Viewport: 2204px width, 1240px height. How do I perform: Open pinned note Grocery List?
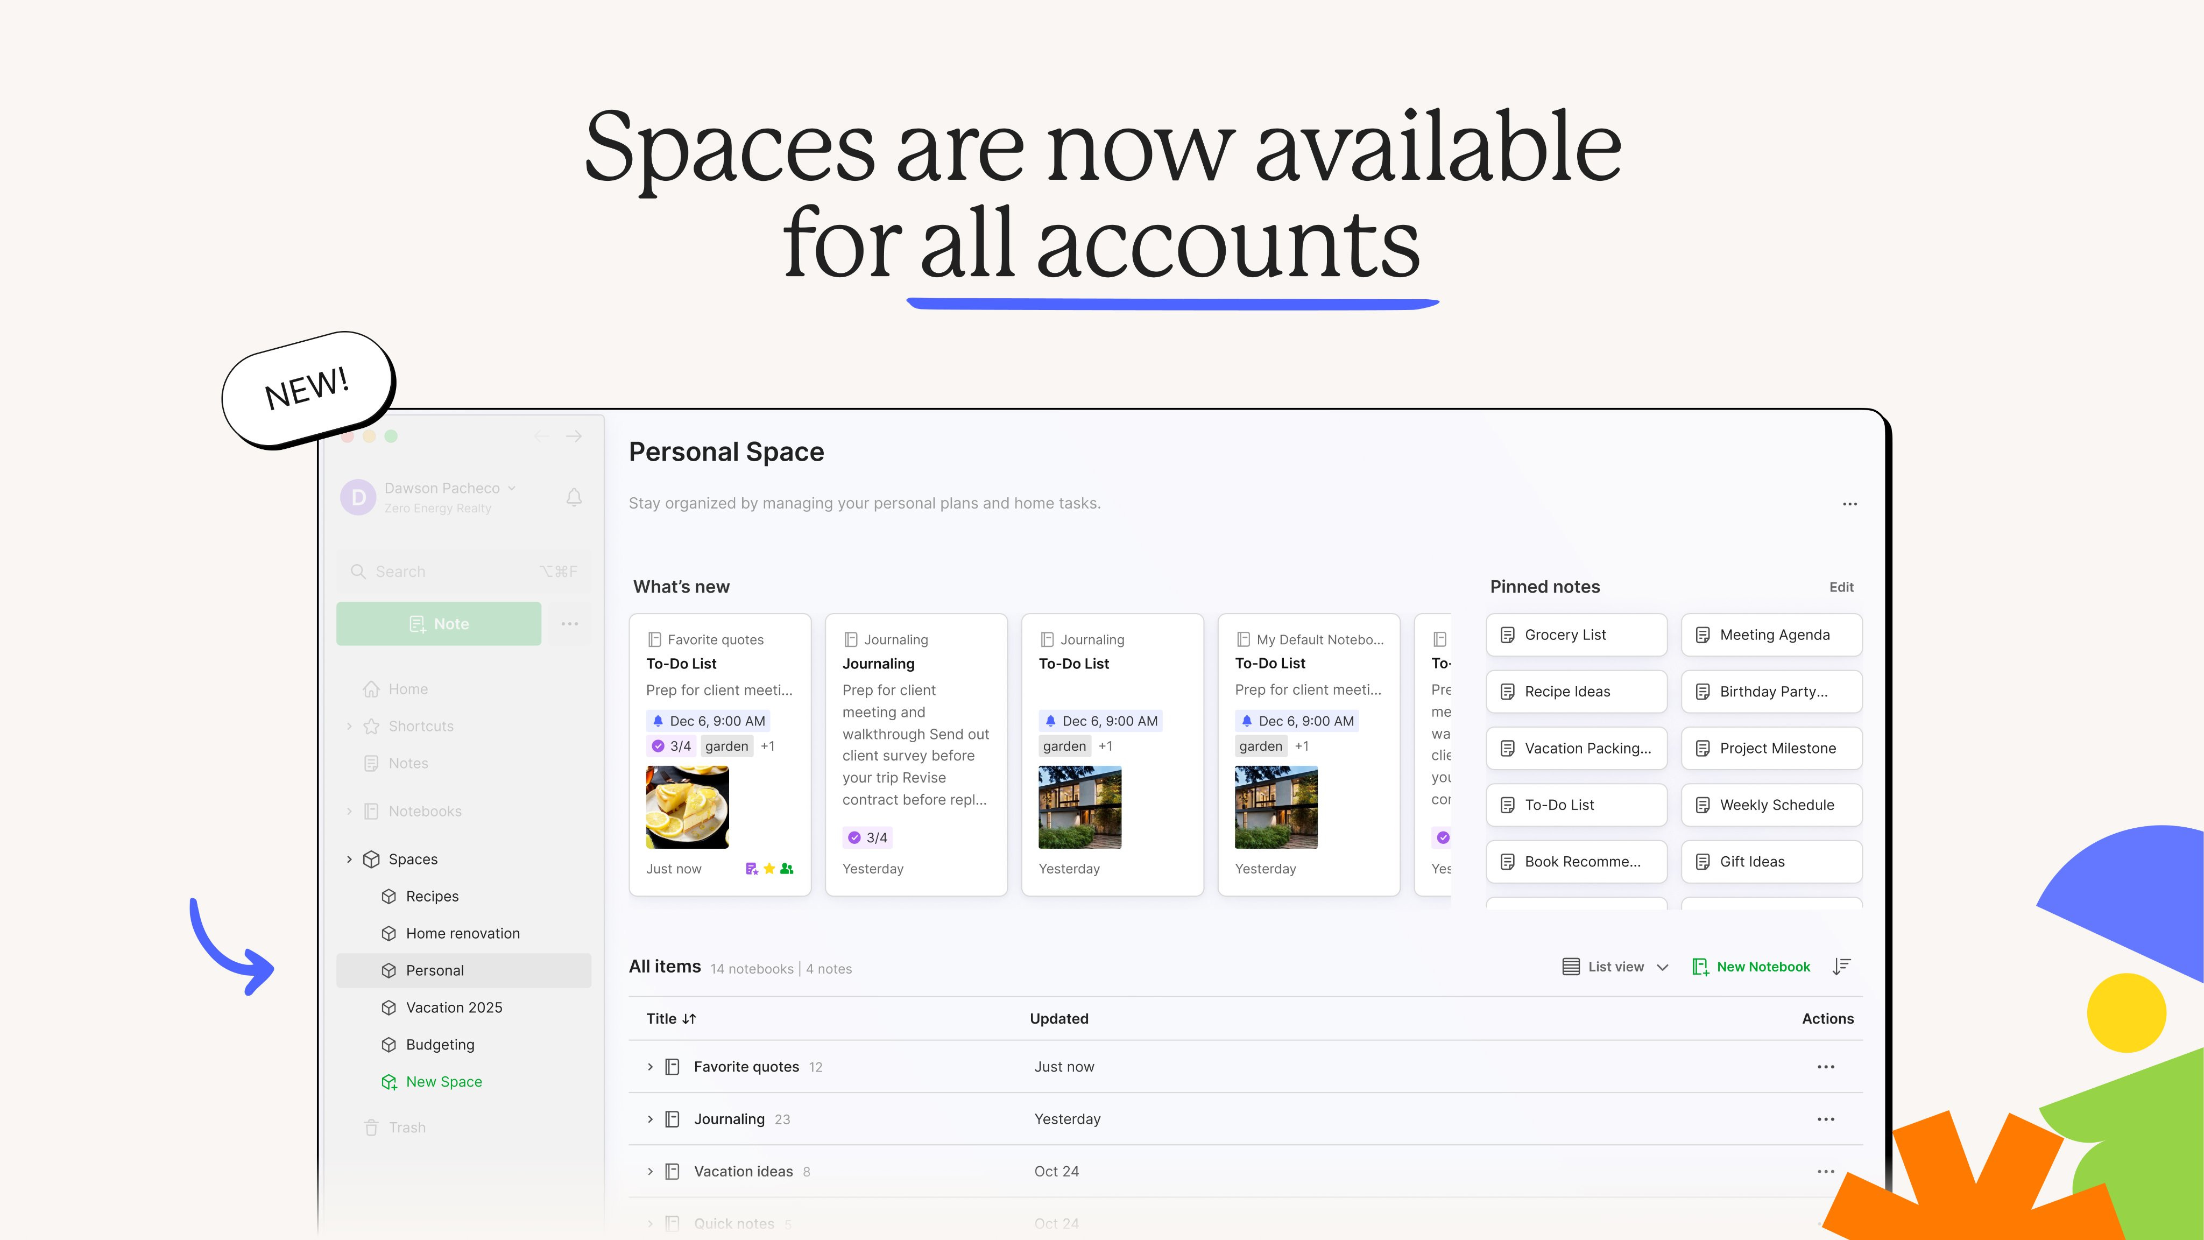click(x=1576, y=635)
